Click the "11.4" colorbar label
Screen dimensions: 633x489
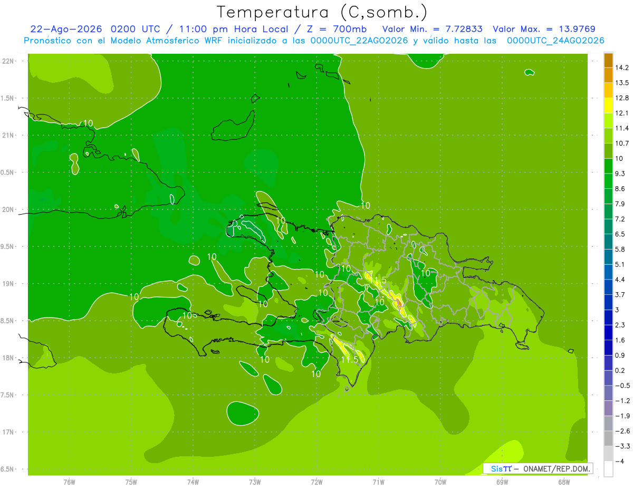pyautogui.click(x=622, y=128)
